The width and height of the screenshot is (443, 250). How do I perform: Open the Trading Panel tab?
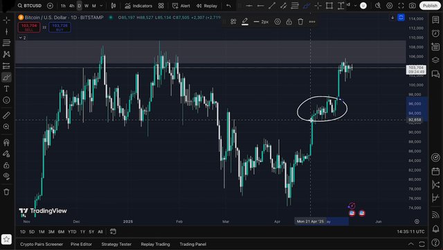(x=193, y=244)
